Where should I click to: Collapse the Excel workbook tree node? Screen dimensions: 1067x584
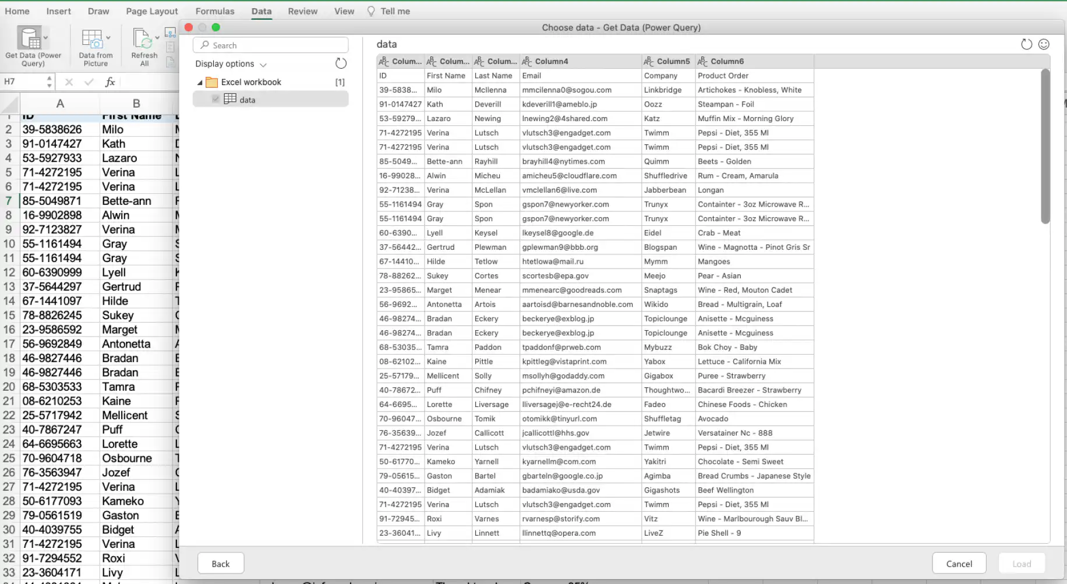[200, 83]
